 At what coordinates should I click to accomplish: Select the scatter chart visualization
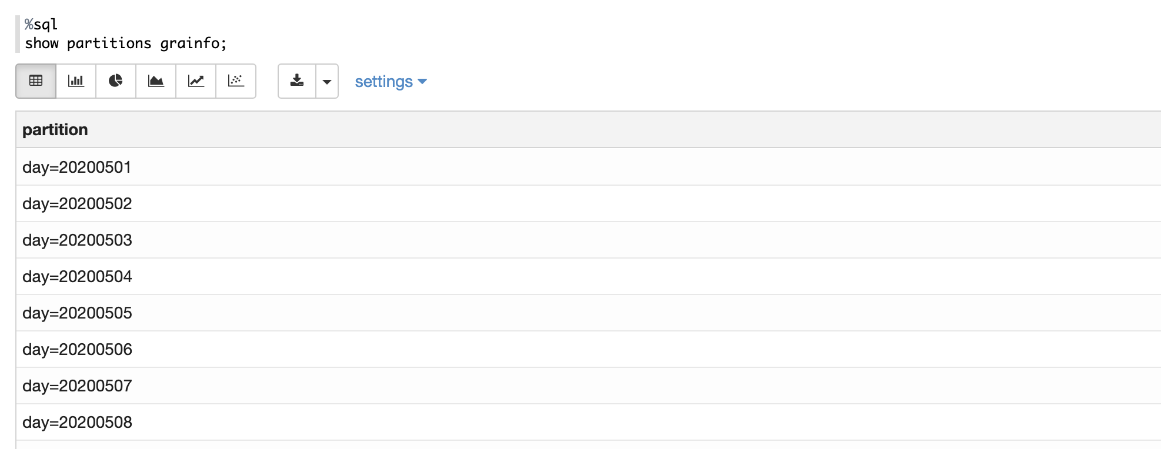coord(236,81)
